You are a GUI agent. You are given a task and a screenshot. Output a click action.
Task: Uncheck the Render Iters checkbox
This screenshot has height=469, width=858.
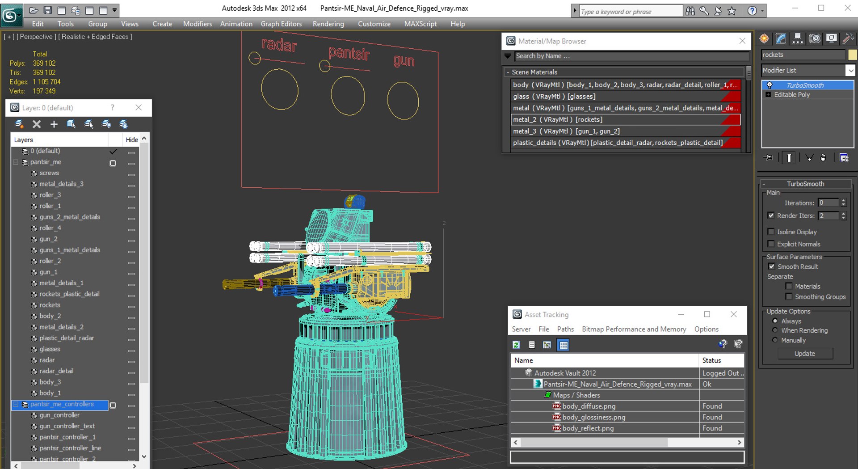click(x=771, y=215)
